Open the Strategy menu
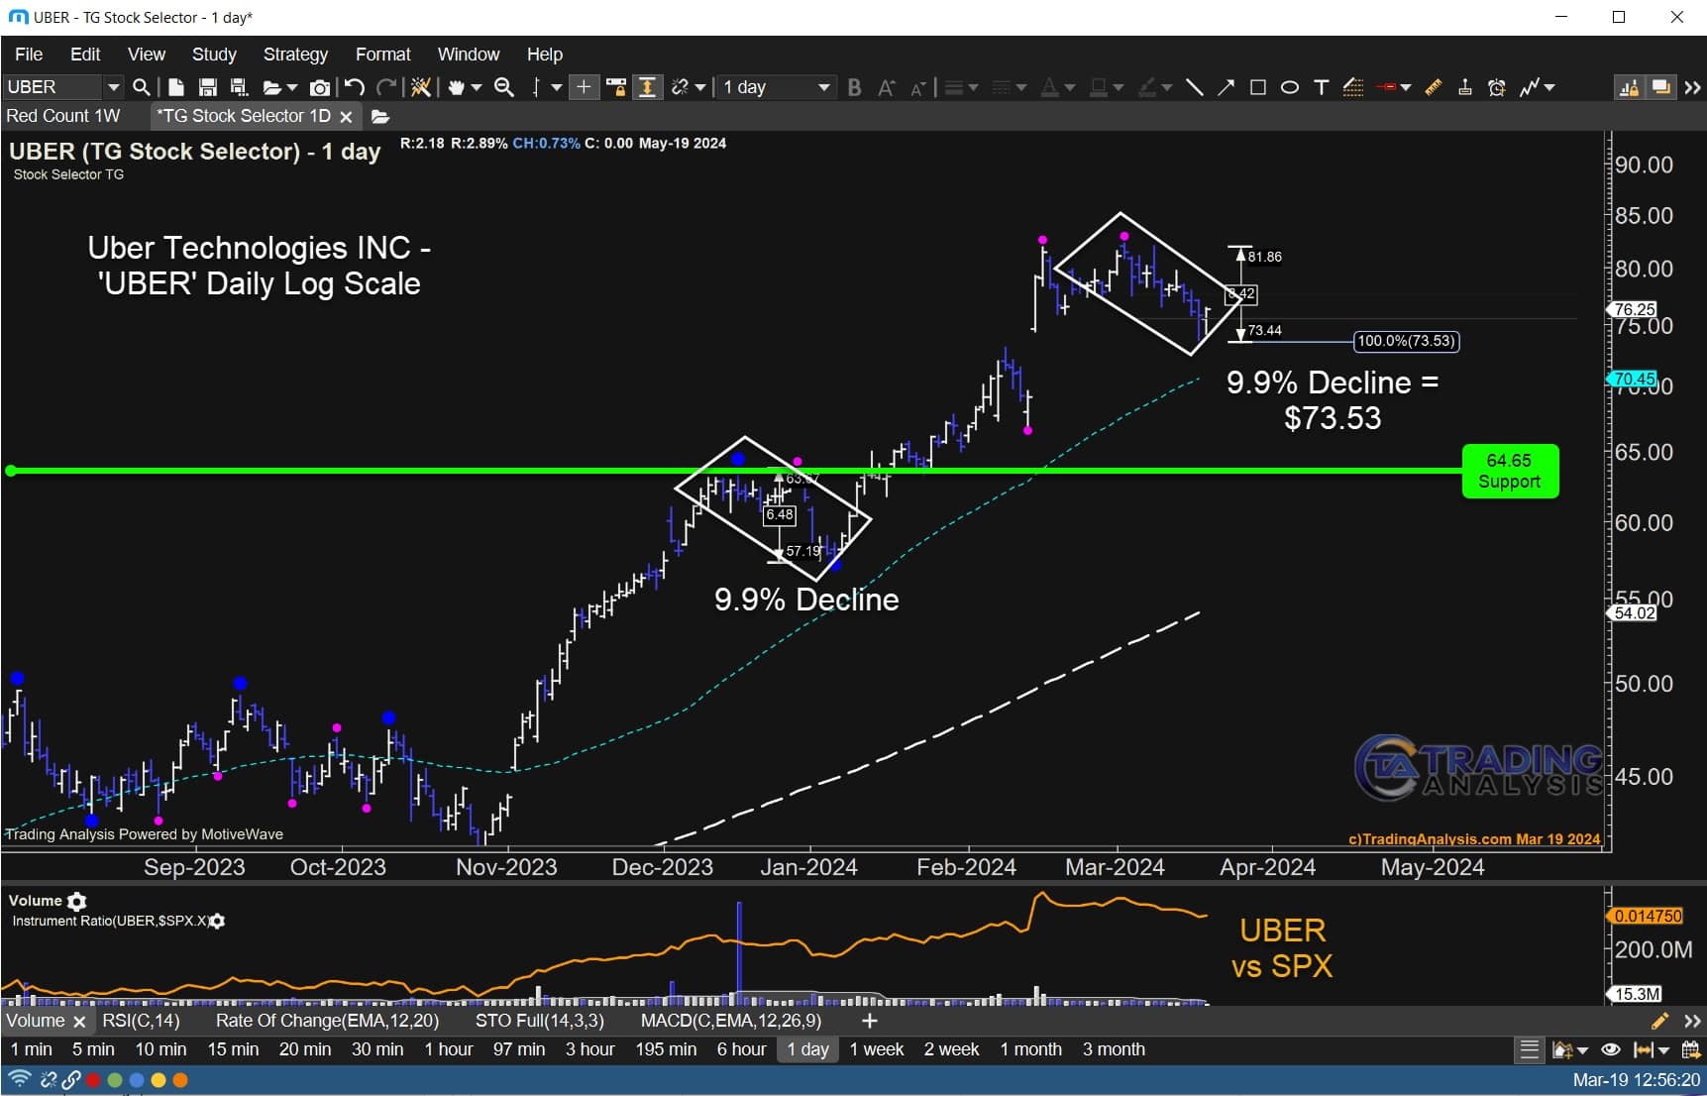Screen dimensions: 1707x1096 pyautogui.click(x=295, y=55)
